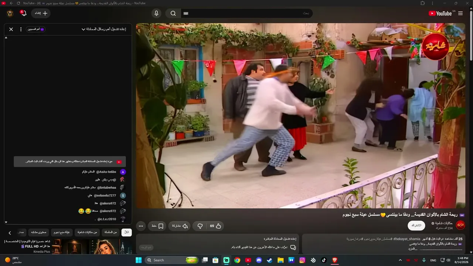Open the account avatar menu
Image resolution: width=473 pixels, height=266 pixels.
[x=10, y=13]
